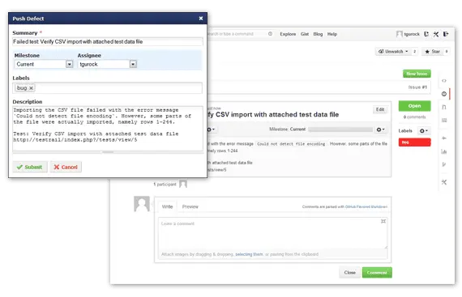The image size is (462, 297).
Task: Toggle fullscreen comment editor icon
Action: coord(383,221)
